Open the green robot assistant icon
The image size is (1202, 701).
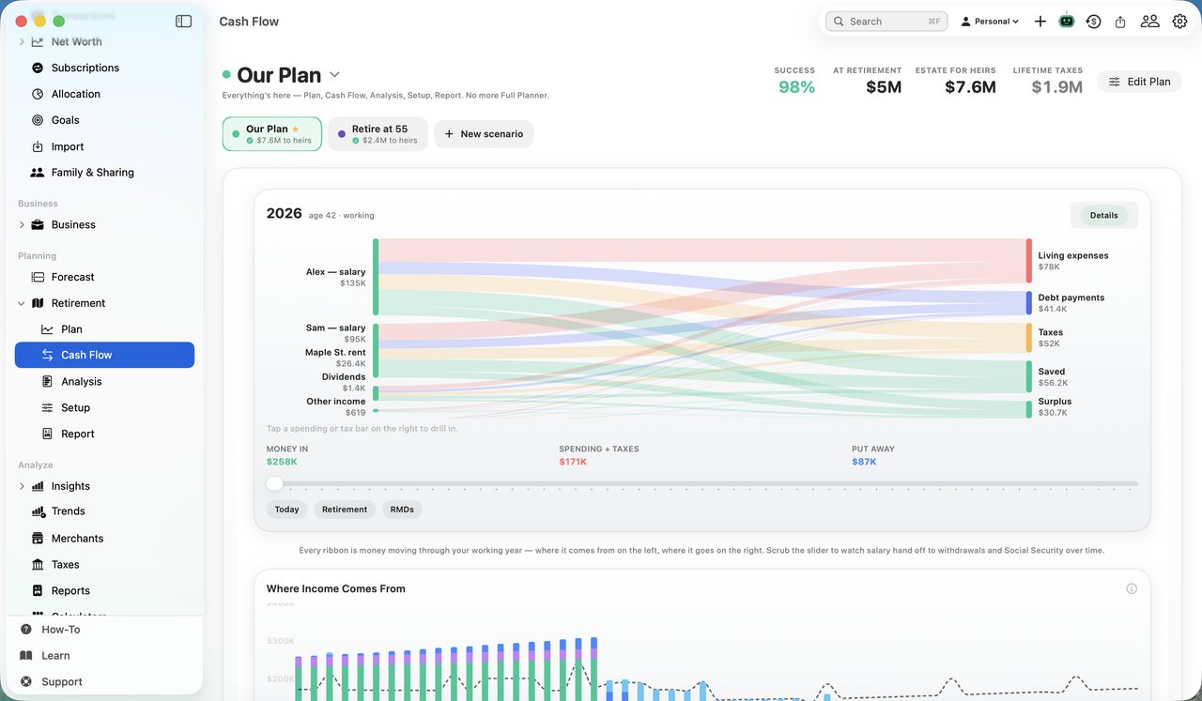click(x=1067, y=21)
